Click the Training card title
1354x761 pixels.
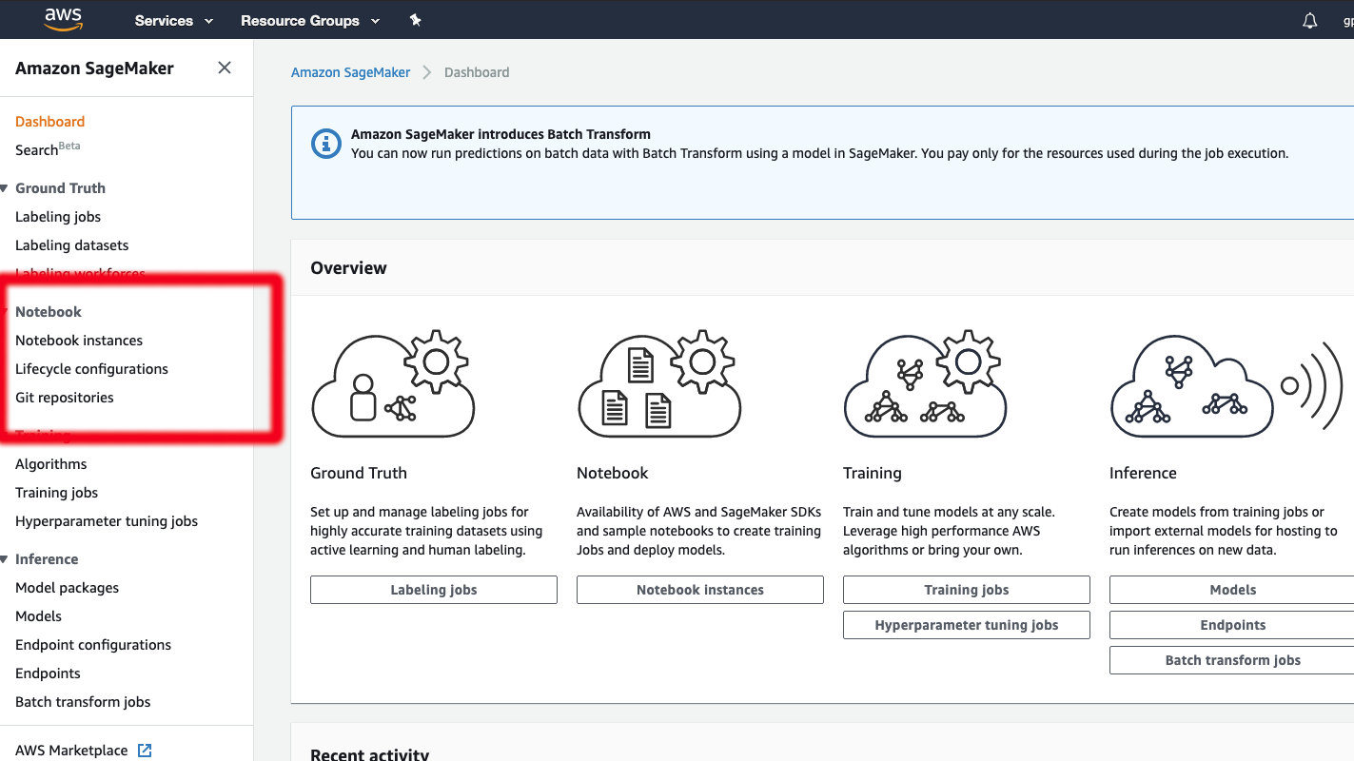[x=873, y=473]
